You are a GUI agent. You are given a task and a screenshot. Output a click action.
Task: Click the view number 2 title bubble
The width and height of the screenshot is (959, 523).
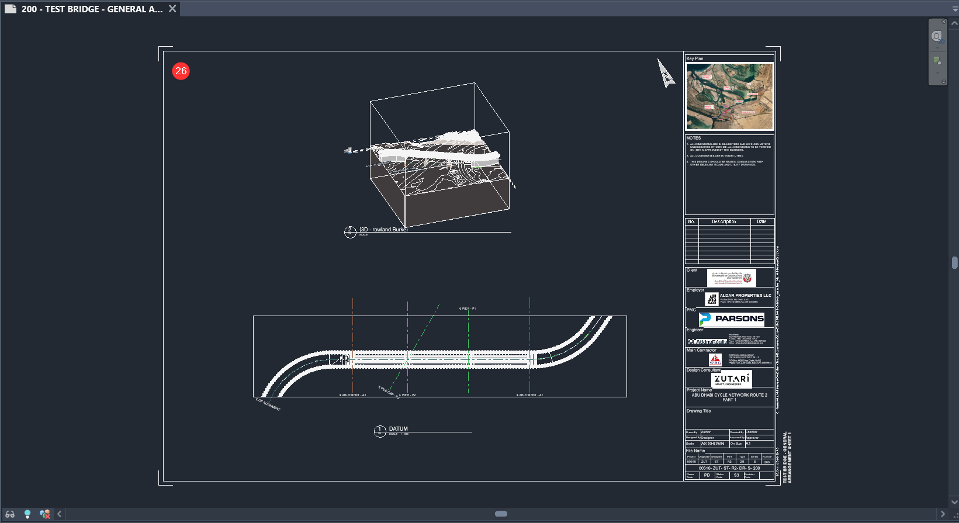(350, 232)
